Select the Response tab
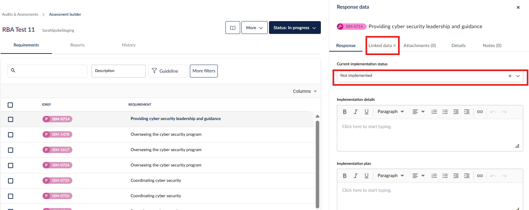This screenshot has height=210, width=529. [x=346, y=45]
